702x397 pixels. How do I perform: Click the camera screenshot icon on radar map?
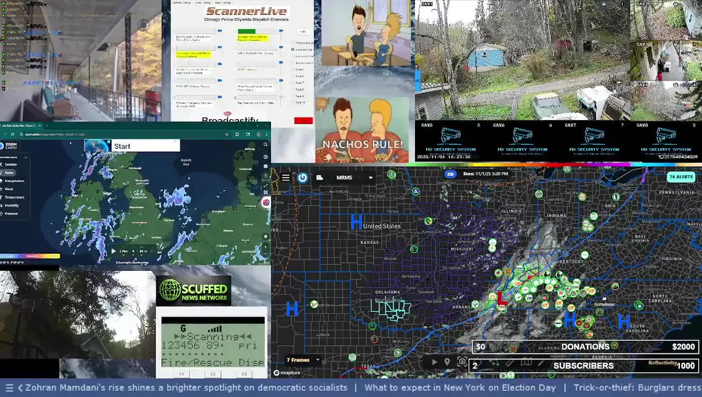[462, 362]
